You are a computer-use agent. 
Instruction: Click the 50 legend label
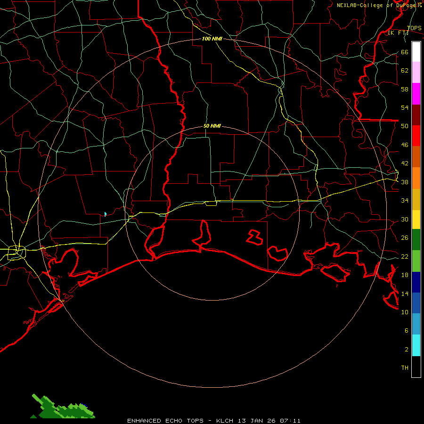(x=405, y=126)
